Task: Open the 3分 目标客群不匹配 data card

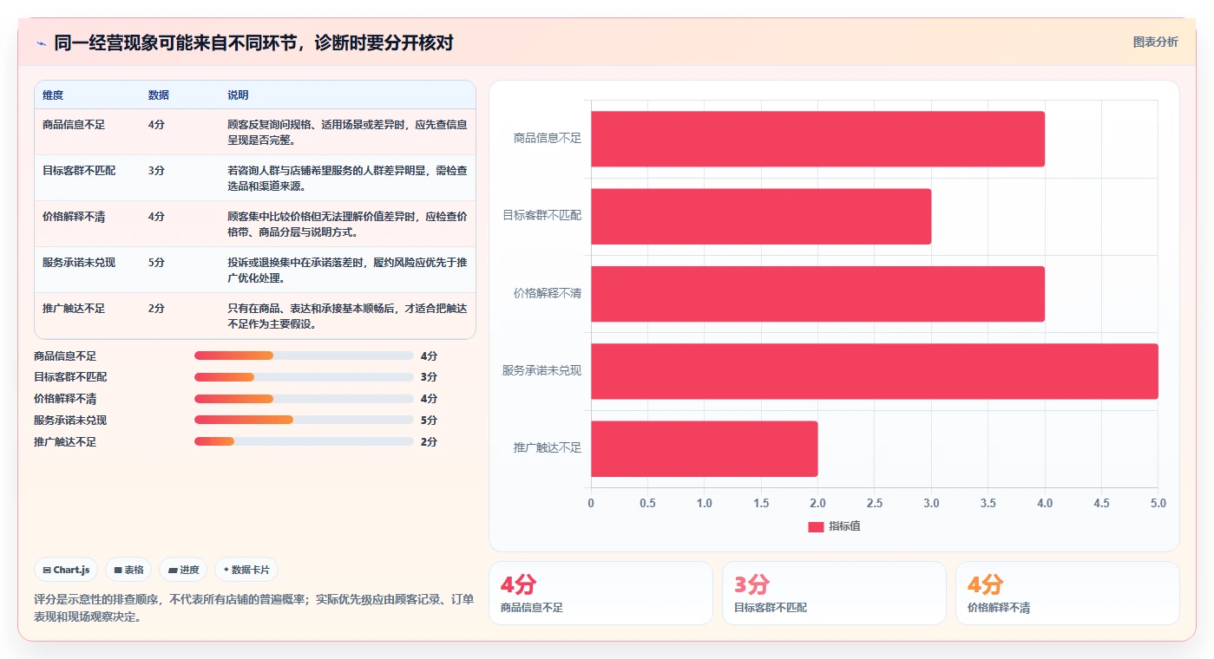Action: pos(834,593)
